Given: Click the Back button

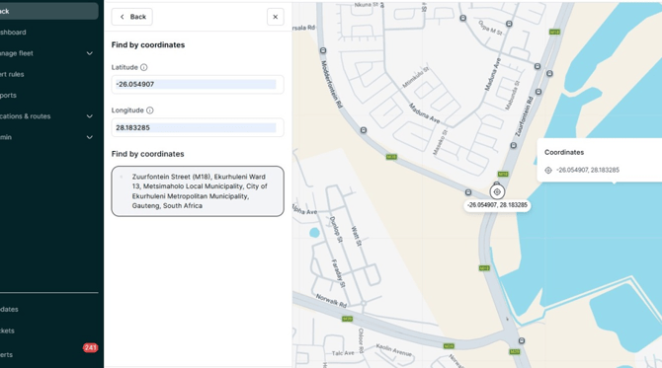Looking at the screenshot, I should tap(132, 17).
